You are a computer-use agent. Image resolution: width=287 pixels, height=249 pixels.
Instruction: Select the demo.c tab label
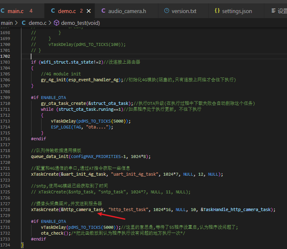(67, 11)
